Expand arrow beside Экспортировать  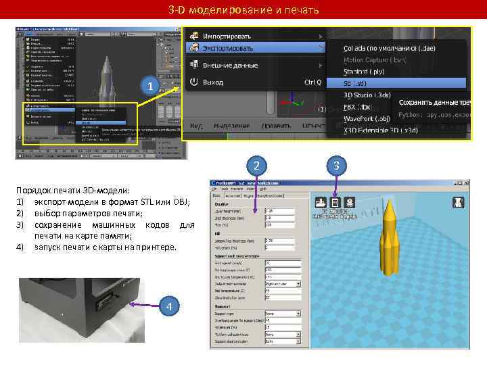coord(321,48)
